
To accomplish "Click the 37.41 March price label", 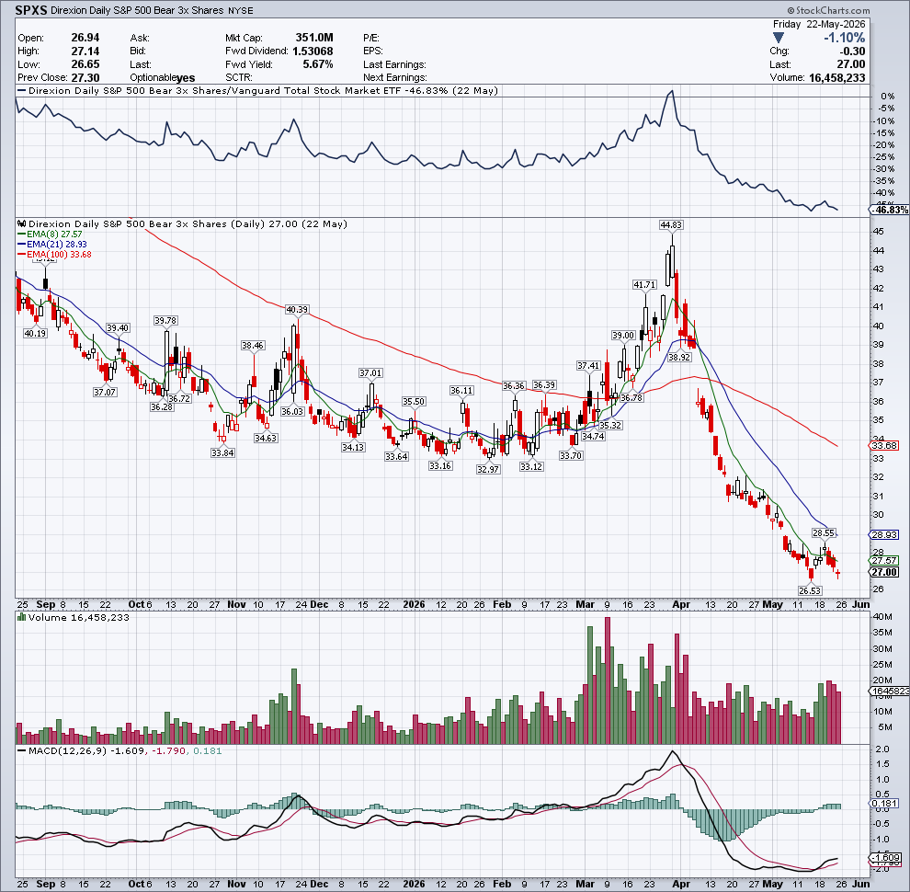I will click(588, 365).
